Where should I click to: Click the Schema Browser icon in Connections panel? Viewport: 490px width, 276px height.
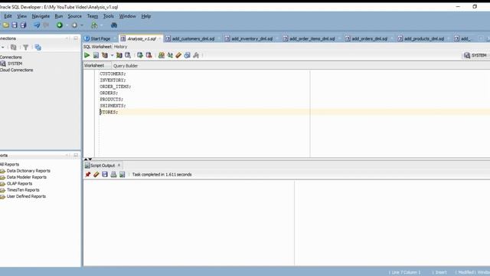point(38,48)
